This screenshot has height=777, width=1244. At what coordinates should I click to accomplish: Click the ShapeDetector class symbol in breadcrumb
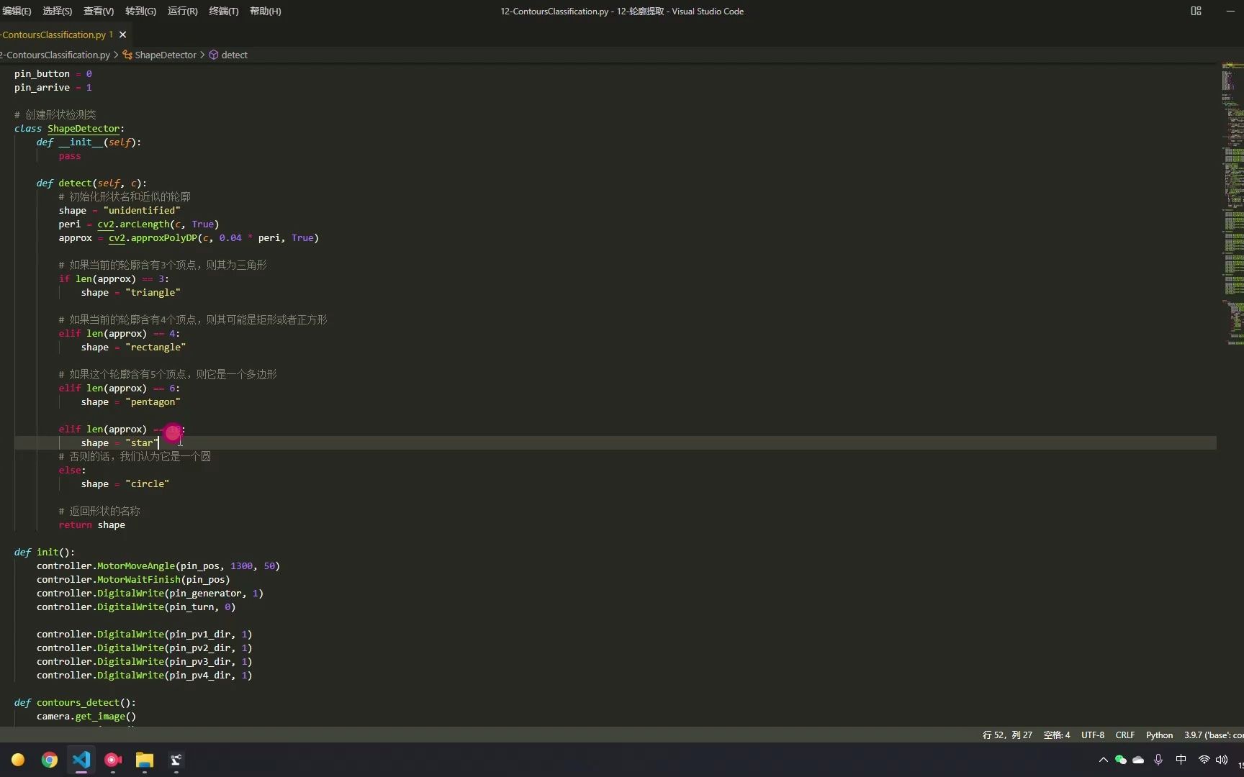coord(166,55)
